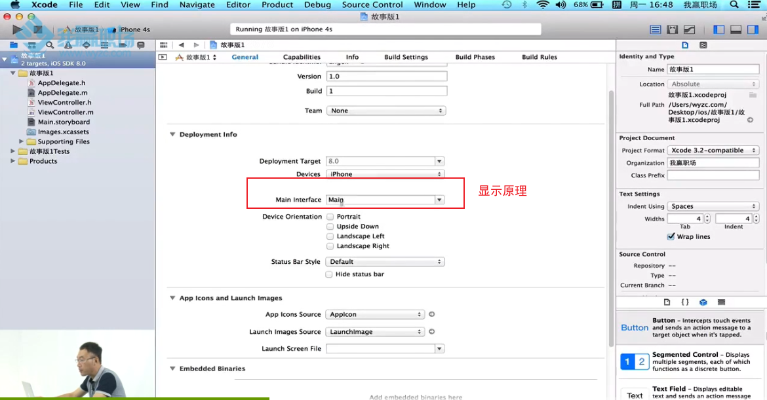Viewport: 767px width, 400px height.
Task: Open the Debug menu
Action: point(317,5)
